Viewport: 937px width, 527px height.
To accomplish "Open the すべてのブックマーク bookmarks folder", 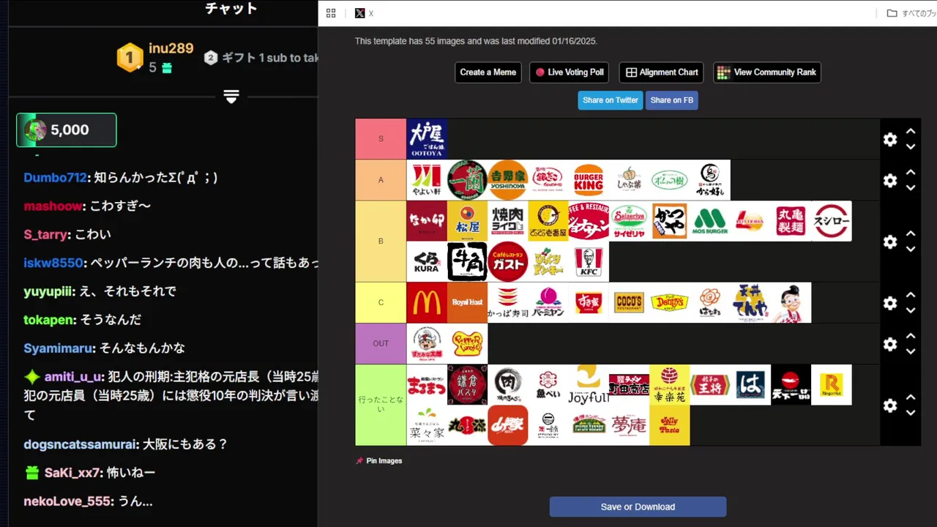I will [x=911, y=13].
